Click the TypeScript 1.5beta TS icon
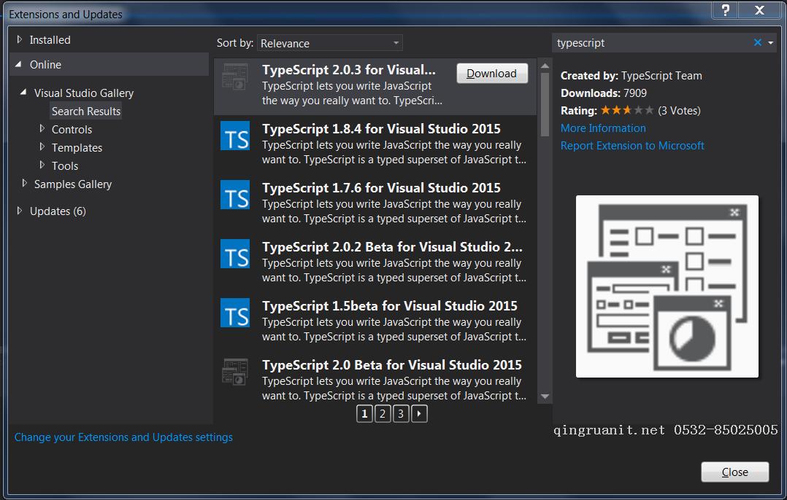 click(235, 313)
